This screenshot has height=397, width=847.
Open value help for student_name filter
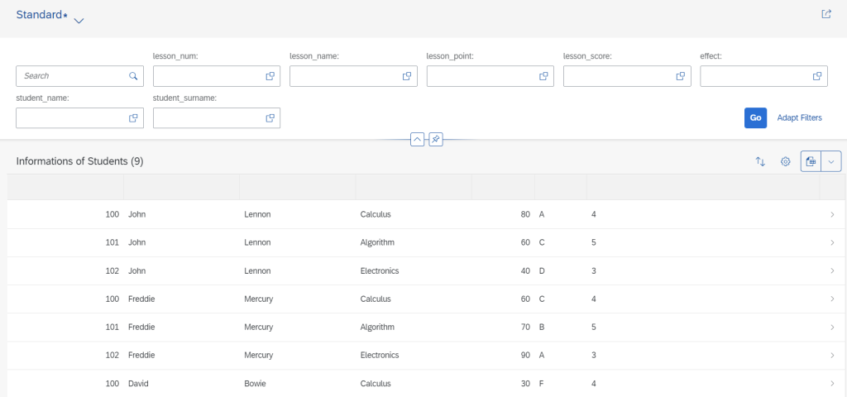(133, 118)
